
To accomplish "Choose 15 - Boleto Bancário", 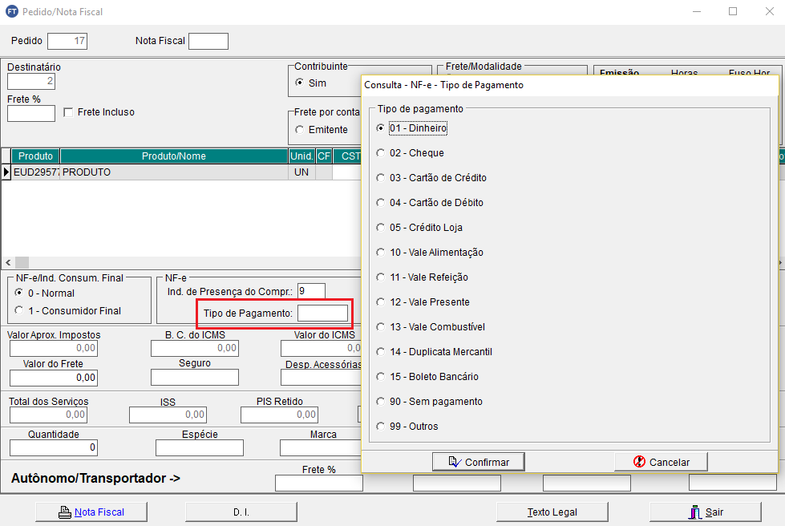I will 427,377.
